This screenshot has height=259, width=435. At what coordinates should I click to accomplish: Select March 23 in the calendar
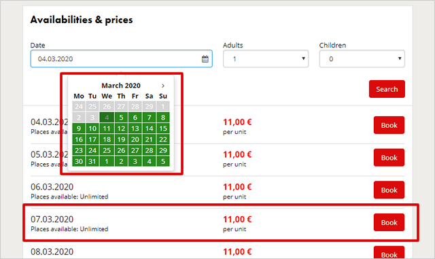79,150
